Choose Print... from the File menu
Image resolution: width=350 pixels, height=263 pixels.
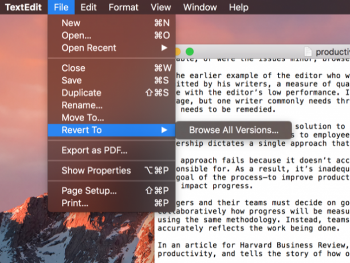pyautogui.click(x=111, y=204)
